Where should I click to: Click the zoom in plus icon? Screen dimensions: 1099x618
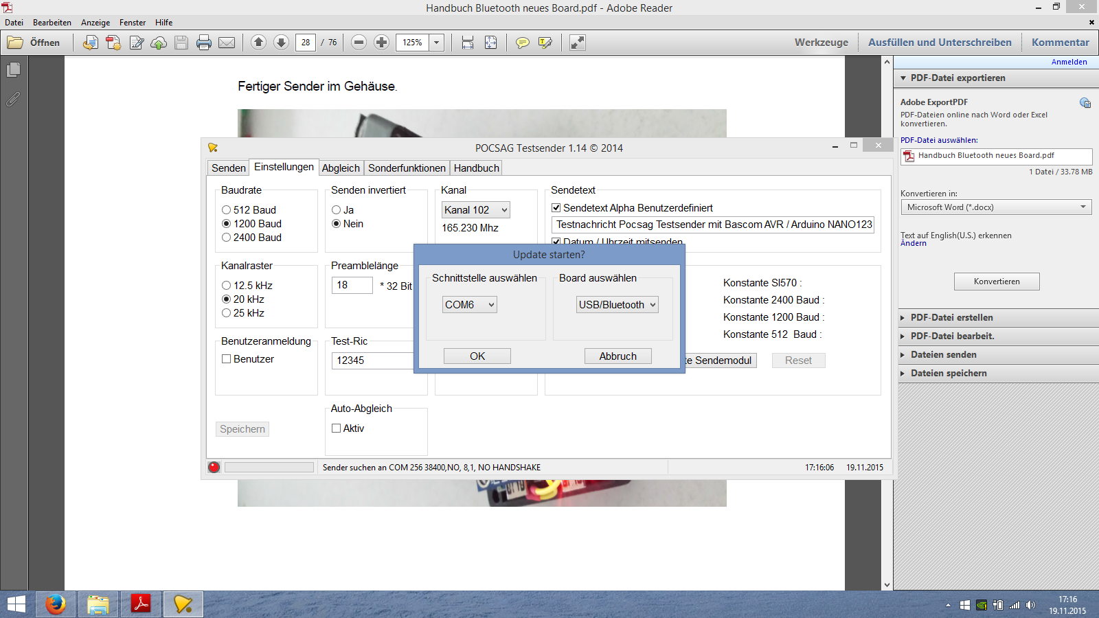(382, 43)
